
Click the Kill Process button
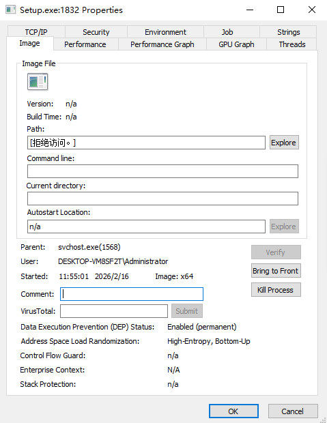point(276,290)
